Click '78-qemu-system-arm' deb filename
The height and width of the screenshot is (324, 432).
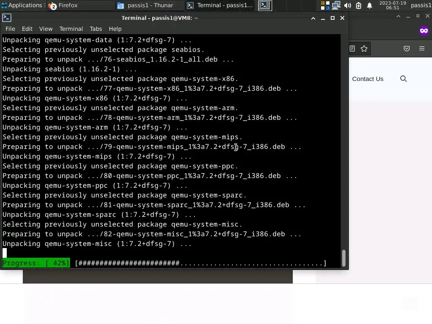coord(192,118)
